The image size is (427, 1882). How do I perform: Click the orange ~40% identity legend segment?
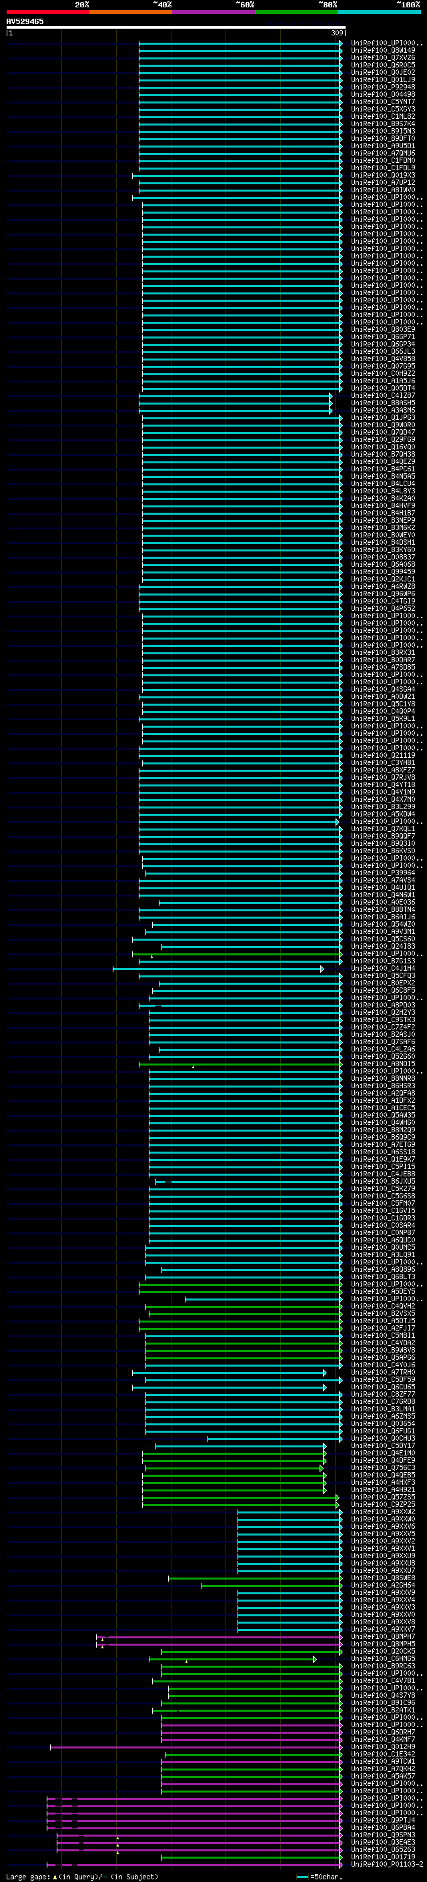(x=131, y=12)
